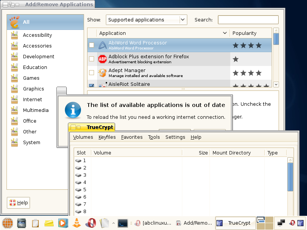Click the info icon in the out-of-date dialog
Image resolution: width=307 pixels, height=230 pixels.
[73, 110]
